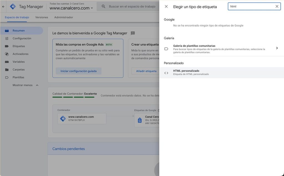Clear the html search text
The height and width of the screenshot is (176, 284).
coord(277,6)
